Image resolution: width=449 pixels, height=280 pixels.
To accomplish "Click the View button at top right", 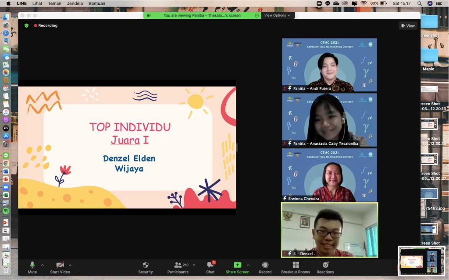I will tap(408, 26).
